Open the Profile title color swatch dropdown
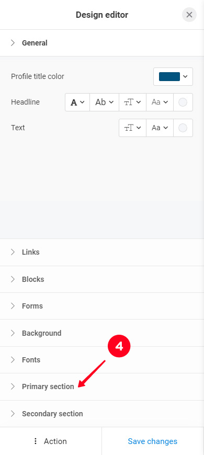 (173, 76)
